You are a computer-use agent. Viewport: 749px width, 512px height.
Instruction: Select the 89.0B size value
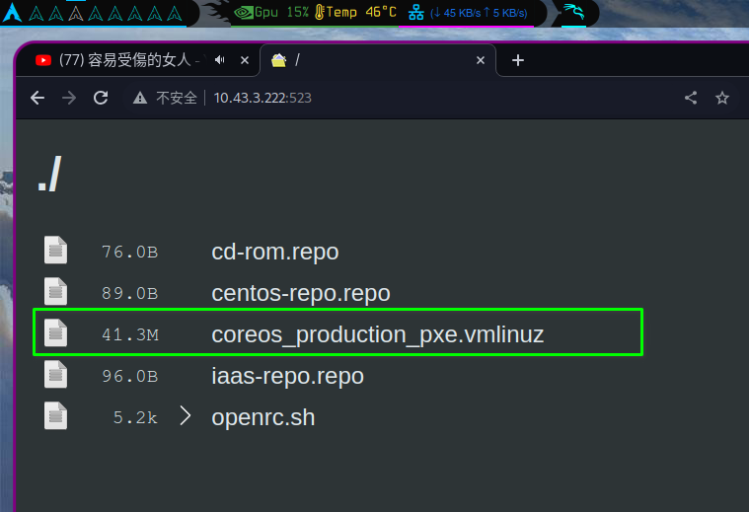coord(129,293)
